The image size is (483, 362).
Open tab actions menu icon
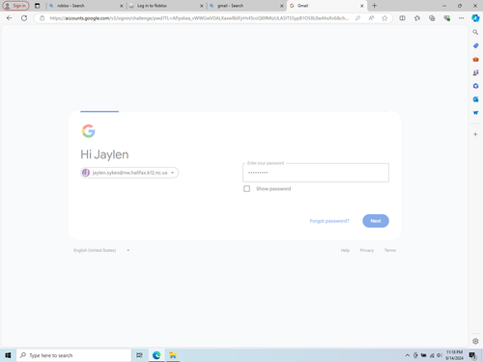coord(38,6)
